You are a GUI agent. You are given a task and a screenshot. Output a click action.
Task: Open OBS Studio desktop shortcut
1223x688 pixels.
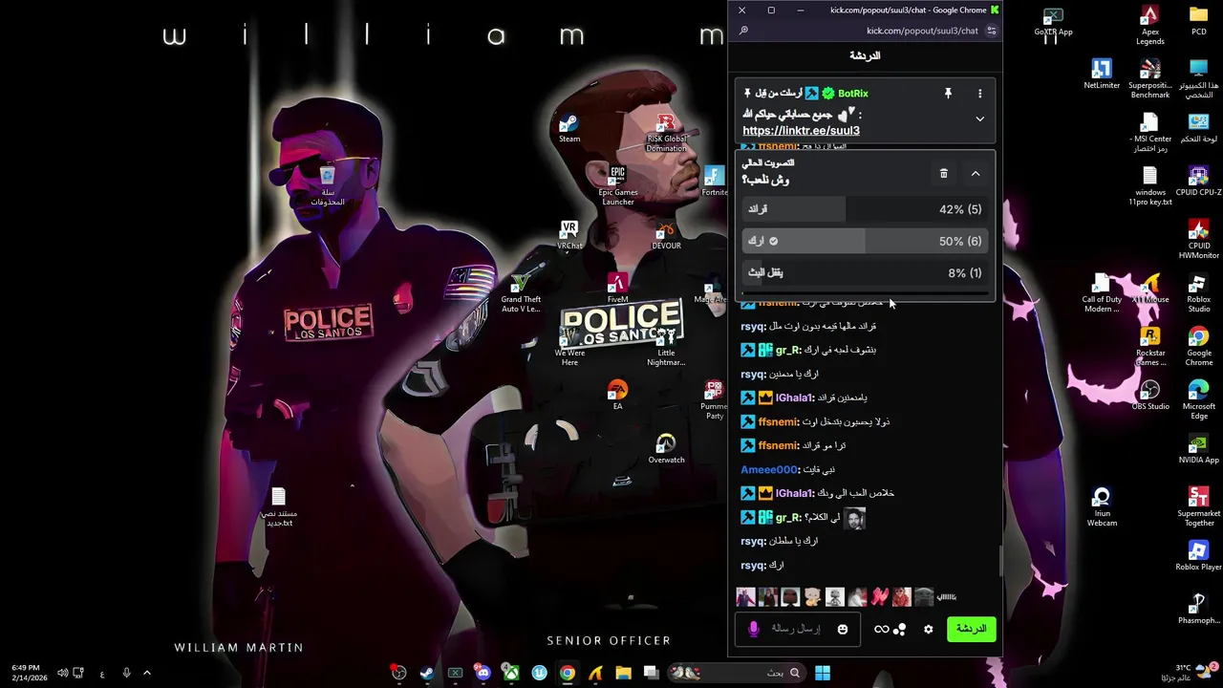coord(1150,396)
